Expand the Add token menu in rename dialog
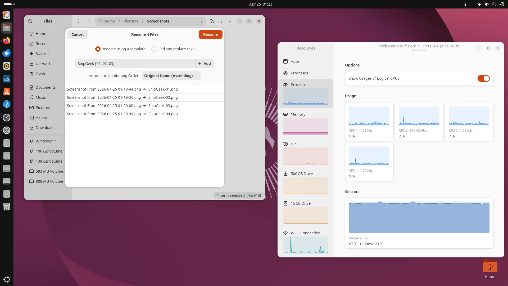Image resolution: width=508 pixels, height=286 pixels. tap(204, 63)
